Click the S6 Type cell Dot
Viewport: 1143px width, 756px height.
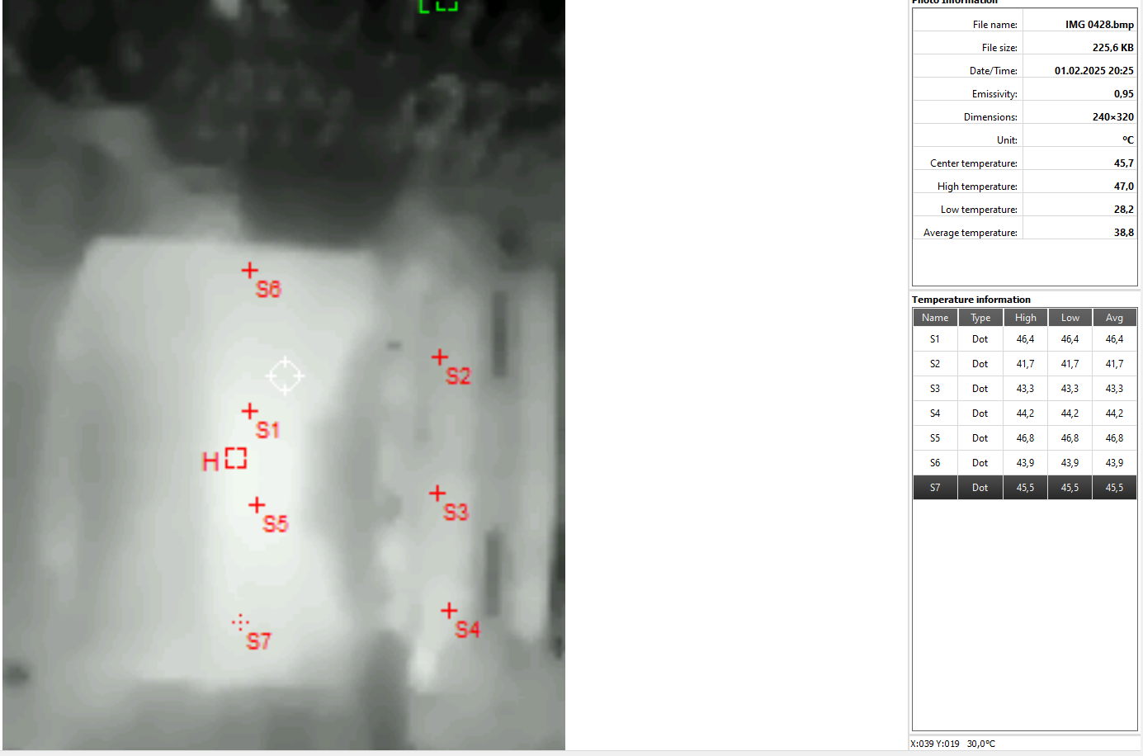pos(980,463)
